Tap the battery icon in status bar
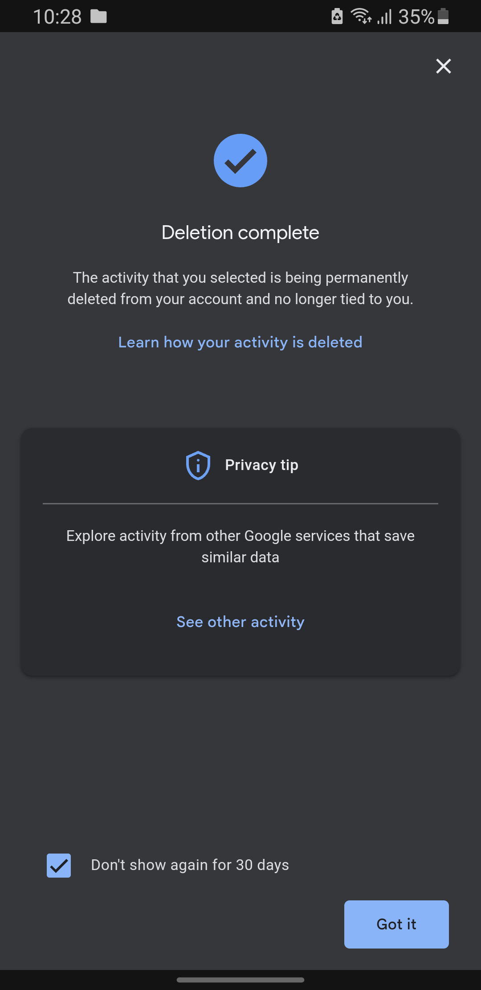Viewport: 481px width, 990px height. tap(443, 16)
